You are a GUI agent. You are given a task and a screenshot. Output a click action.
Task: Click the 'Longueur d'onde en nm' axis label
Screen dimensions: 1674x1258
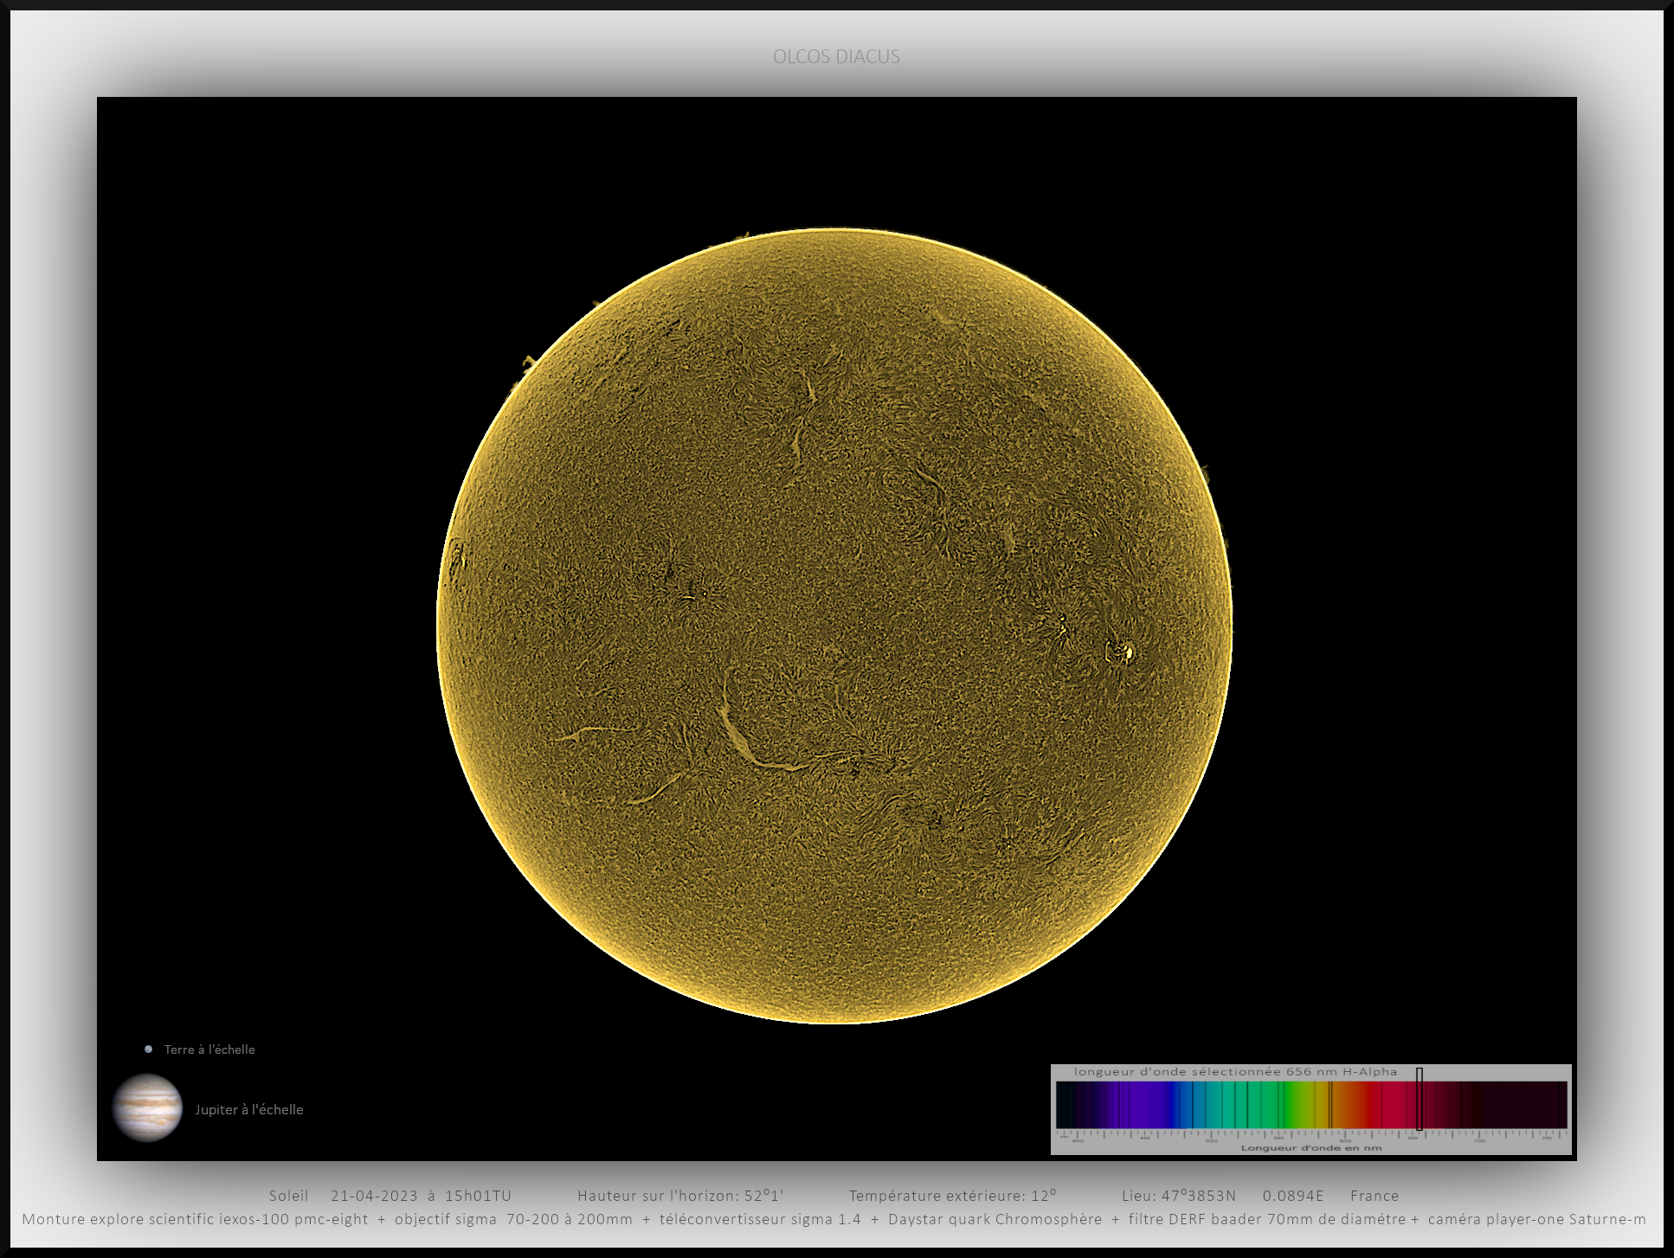(x=1310, y=1148)
